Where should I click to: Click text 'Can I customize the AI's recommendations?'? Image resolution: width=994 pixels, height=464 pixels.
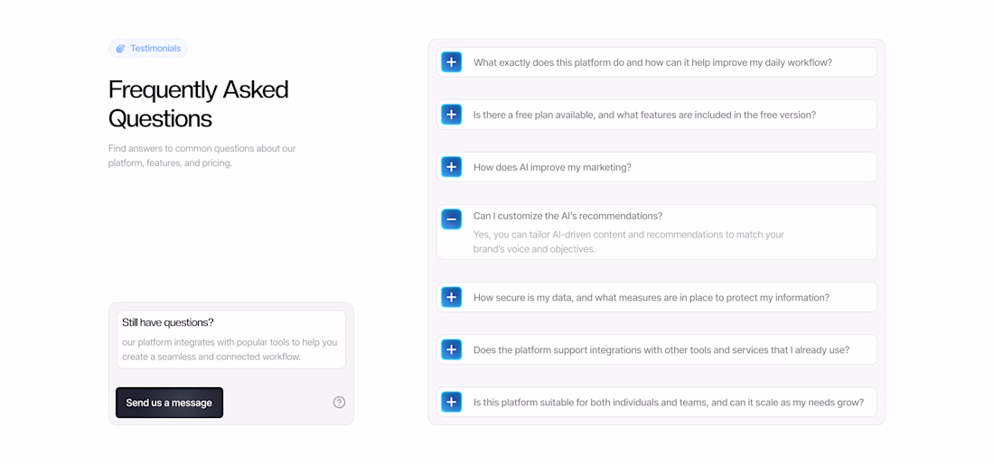click(568, 216)
